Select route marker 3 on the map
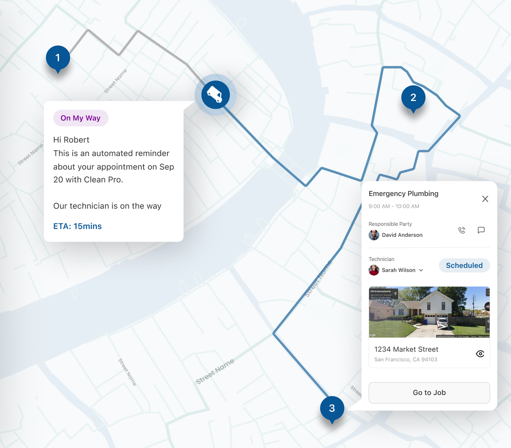511x448 pixels. pos(332,408)
